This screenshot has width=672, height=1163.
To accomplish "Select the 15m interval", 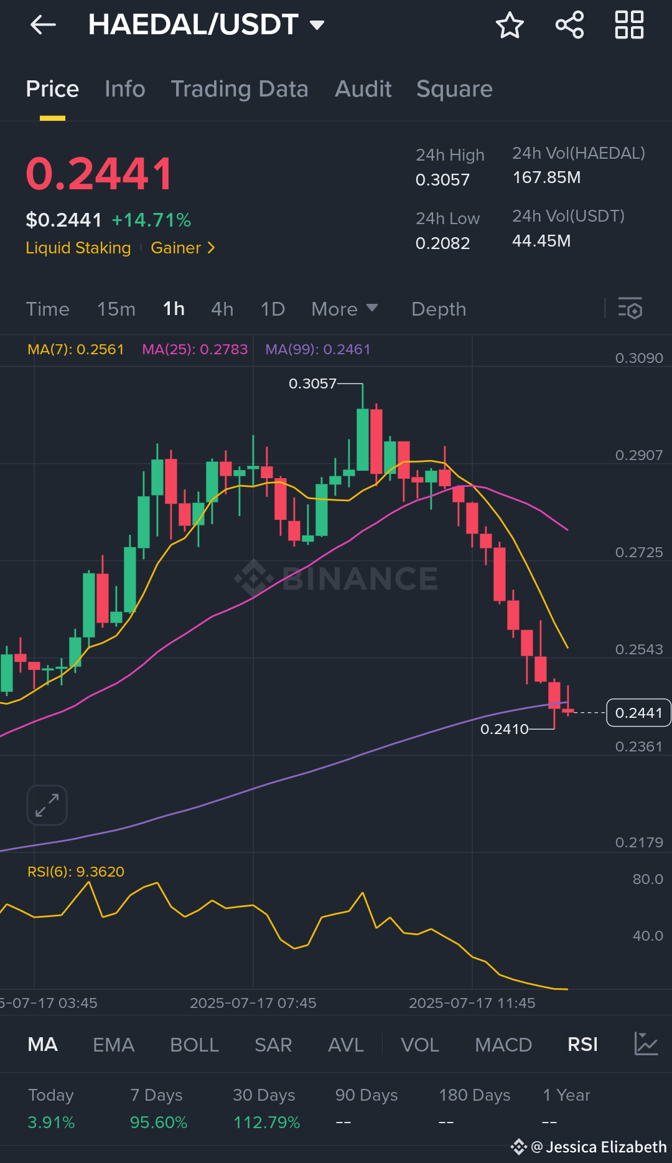I will (116, 309).
